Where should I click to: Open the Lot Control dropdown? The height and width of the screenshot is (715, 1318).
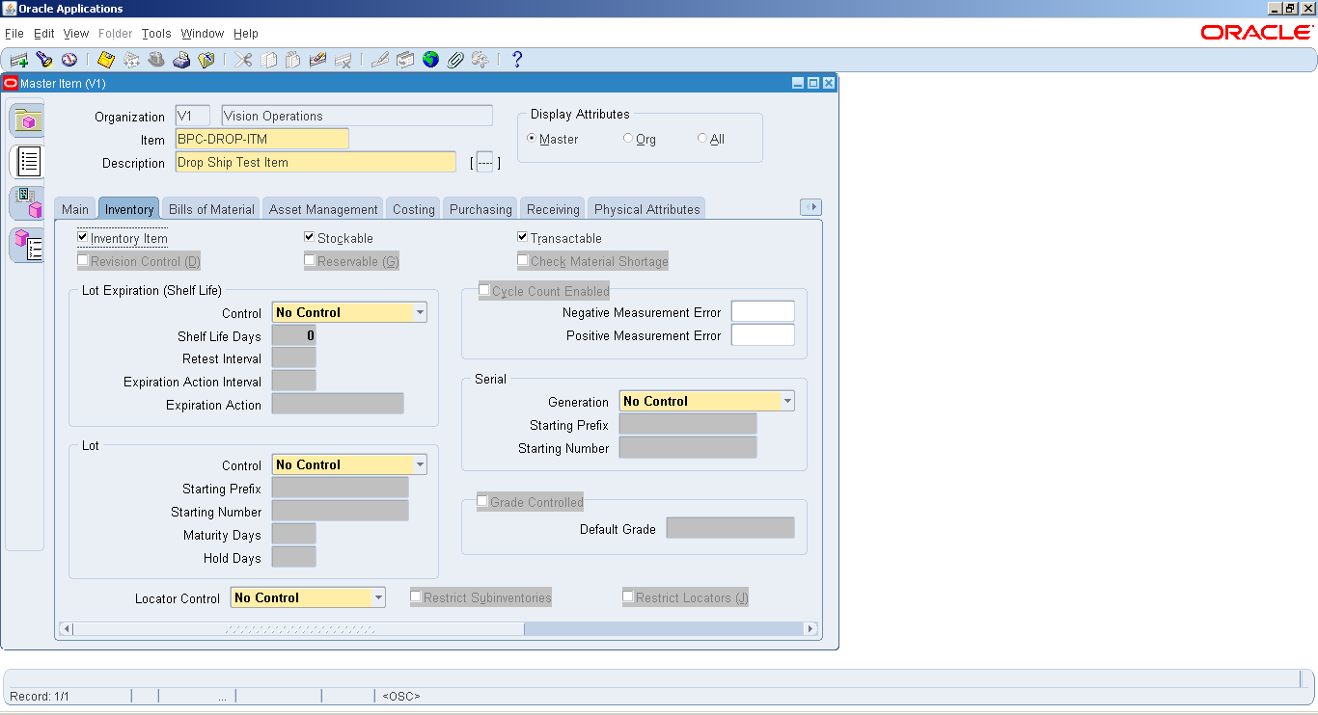(421, 465)
